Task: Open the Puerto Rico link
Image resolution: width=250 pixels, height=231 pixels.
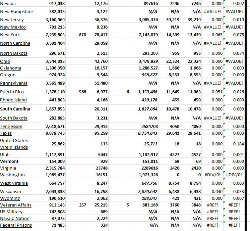Action: [x=12, y=92]
